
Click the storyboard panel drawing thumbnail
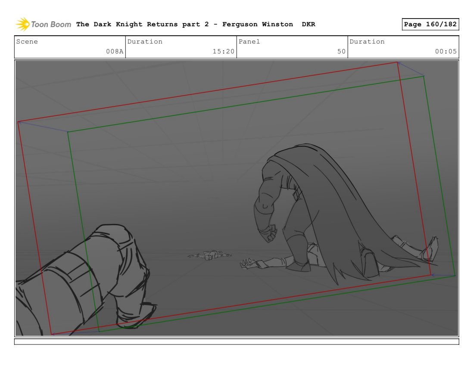[237, 198]
